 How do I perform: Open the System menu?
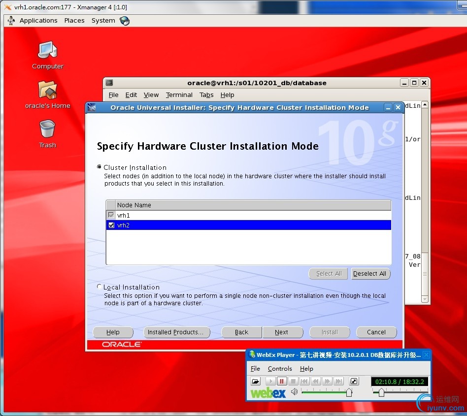(103, 21)
